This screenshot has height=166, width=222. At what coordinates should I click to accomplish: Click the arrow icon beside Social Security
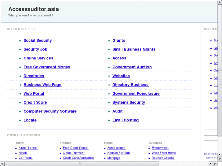(x=20, y=41)
